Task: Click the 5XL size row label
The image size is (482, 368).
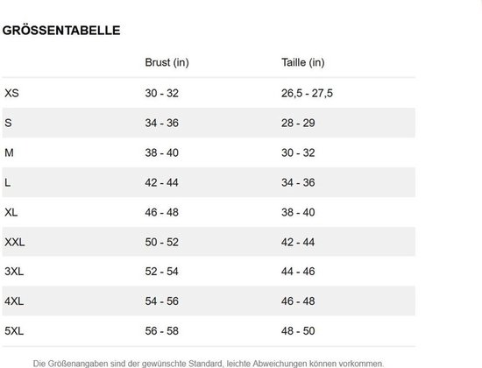Action: pyautogui.click(x=14, y=331)
